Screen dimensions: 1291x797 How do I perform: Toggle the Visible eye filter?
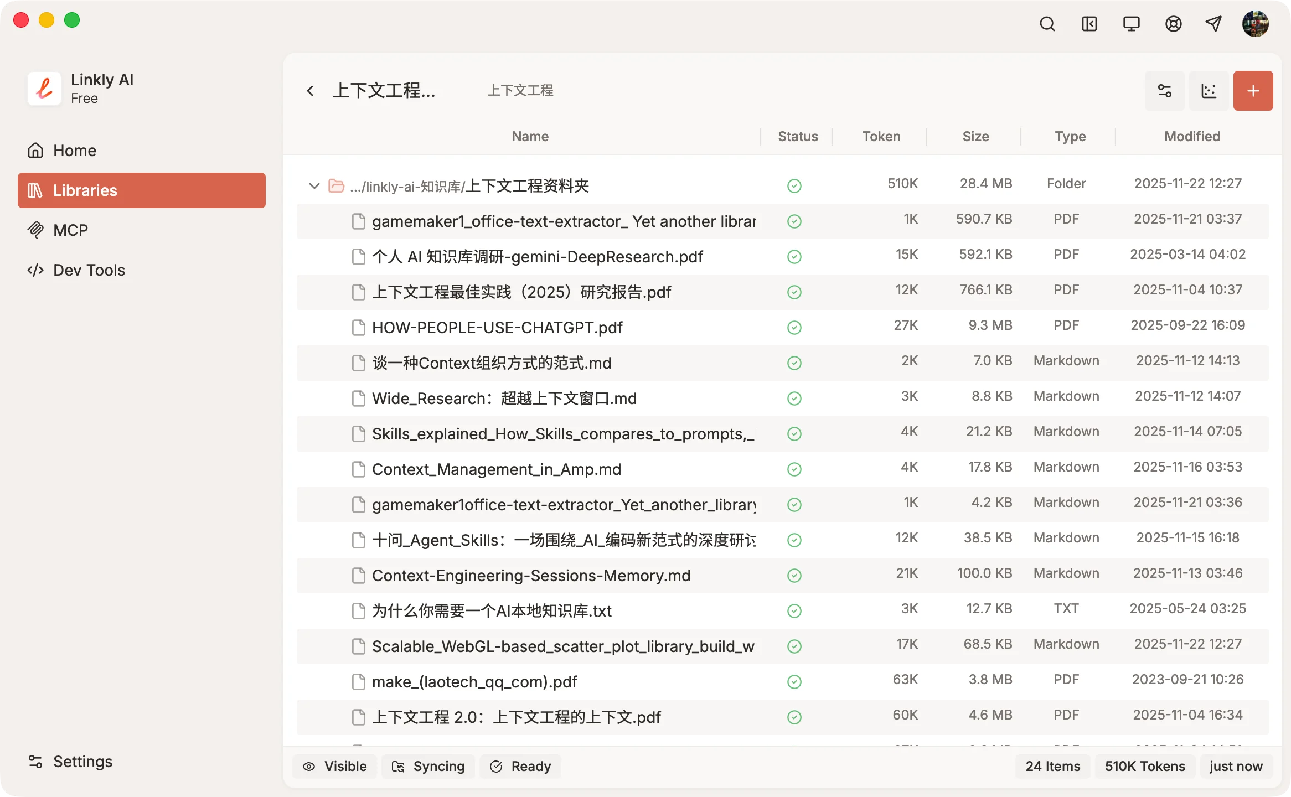(x=334, y=766)
